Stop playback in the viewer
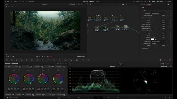The width and height of the screenshot is (177, 99). coord(42,57)
